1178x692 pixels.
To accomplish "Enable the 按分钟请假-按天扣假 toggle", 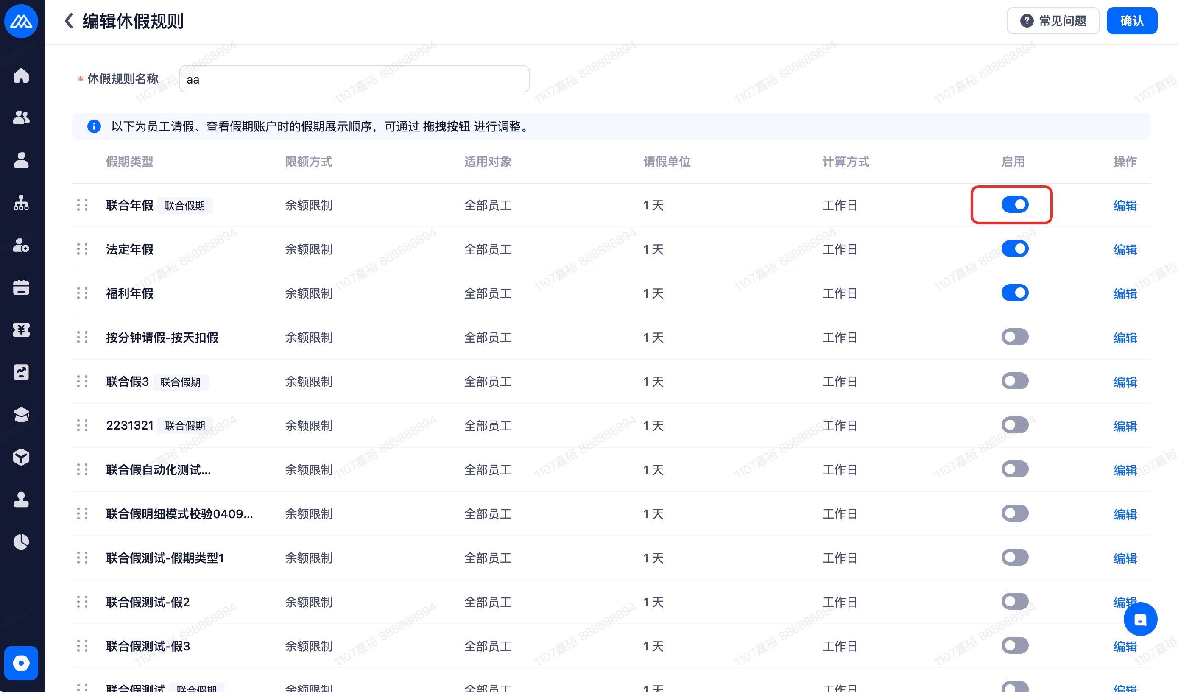I will point(1014,337).
